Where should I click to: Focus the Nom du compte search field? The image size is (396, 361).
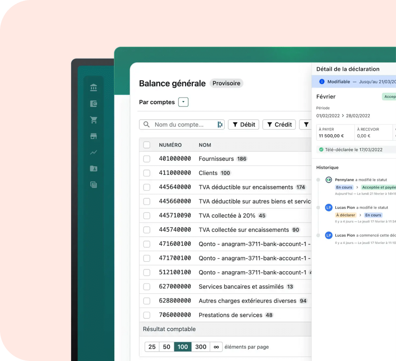point(182,125)
